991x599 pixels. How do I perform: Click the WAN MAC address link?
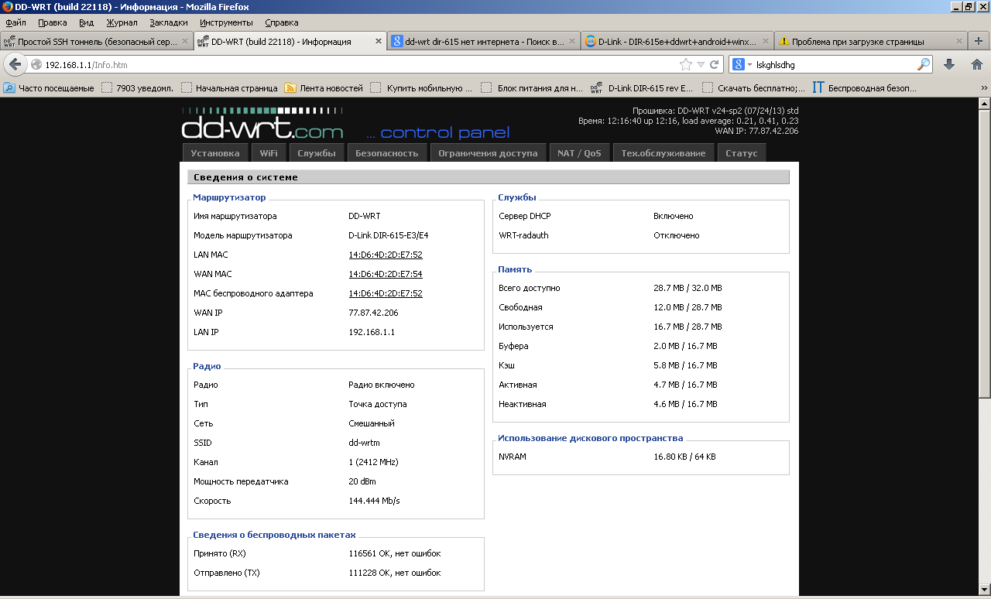click(x=385, y=274)
